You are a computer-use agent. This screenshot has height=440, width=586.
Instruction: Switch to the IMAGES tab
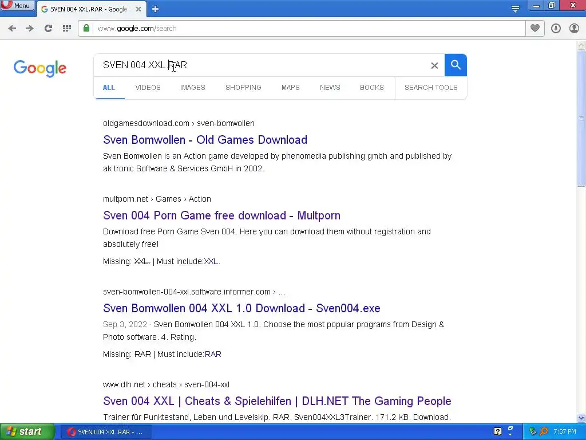[193, 88]
